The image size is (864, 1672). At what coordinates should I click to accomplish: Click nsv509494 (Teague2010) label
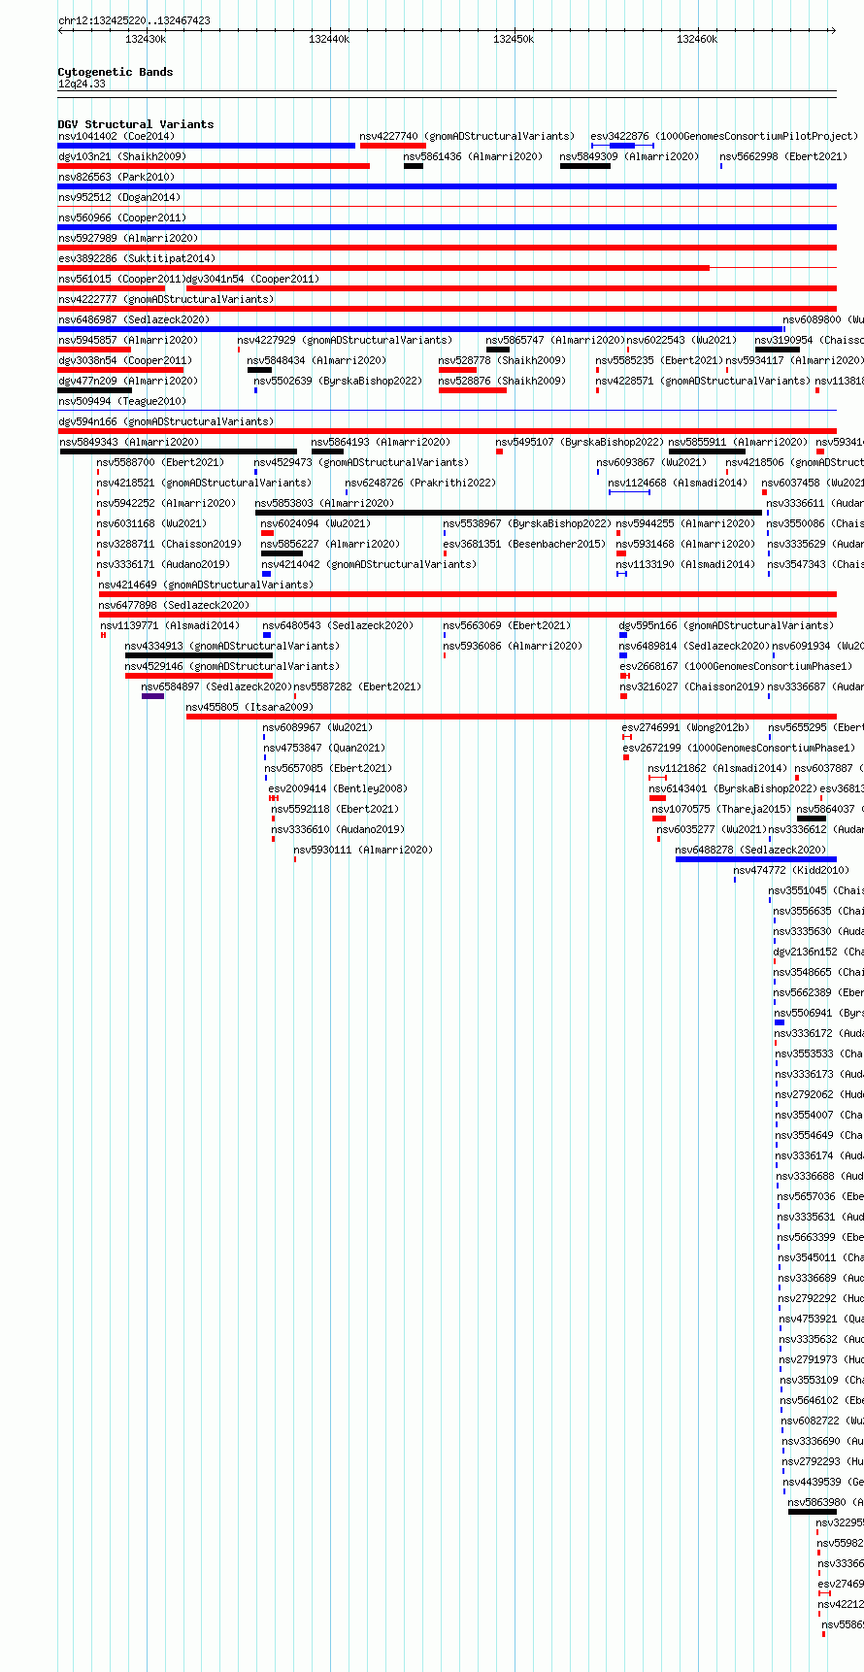[x=122, y=401]
